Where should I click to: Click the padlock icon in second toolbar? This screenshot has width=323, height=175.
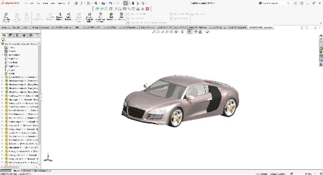coord(138,9)
